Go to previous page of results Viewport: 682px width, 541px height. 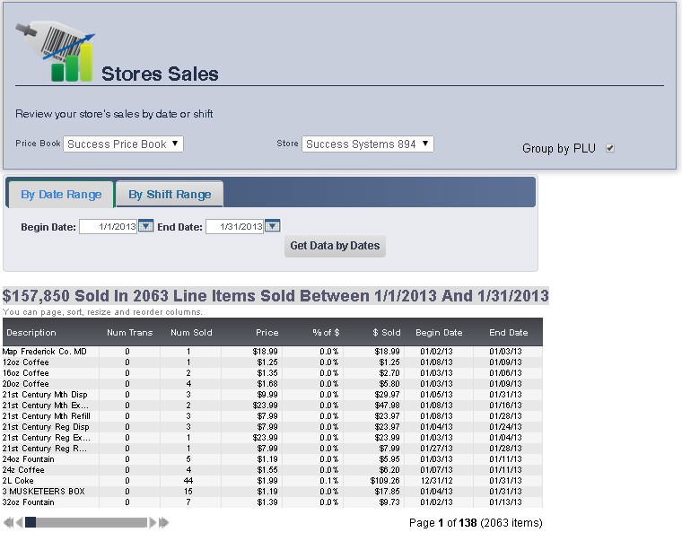pyautogui.click(x=19, y=522)
